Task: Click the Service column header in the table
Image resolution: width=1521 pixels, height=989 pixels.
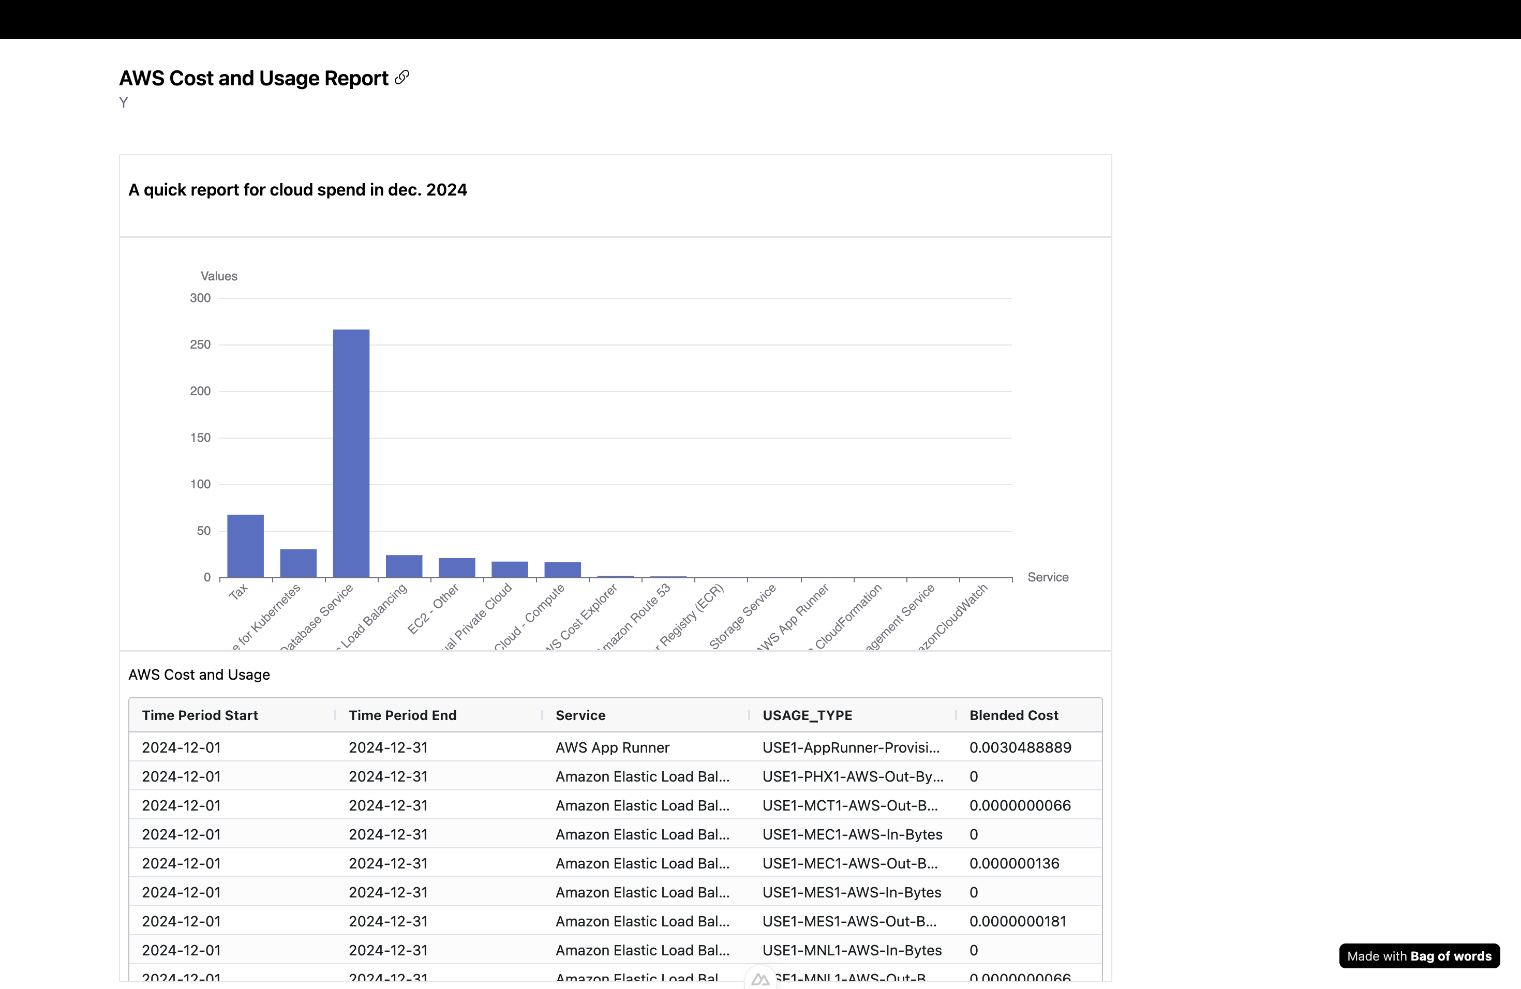Action: (x=580, y=715)
